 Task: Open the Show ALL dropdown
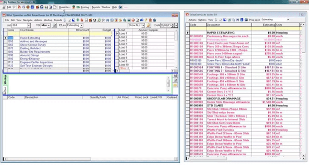143,25
